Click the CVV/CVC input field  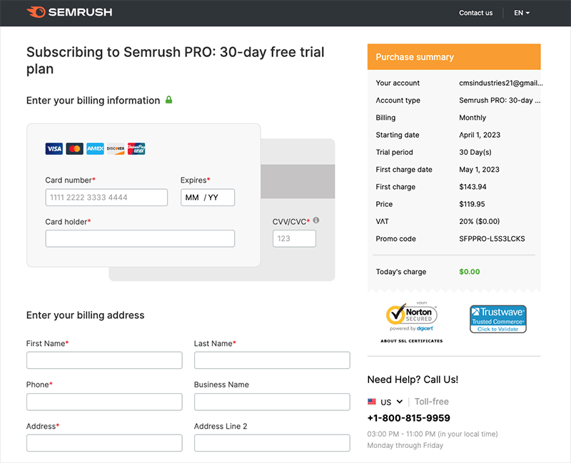coord(294,238)
